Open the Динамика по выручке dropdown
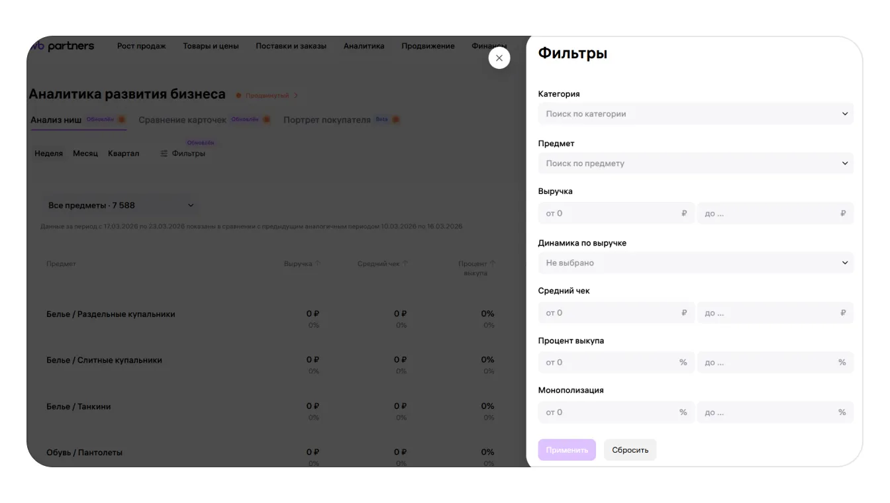 [695, 263]
